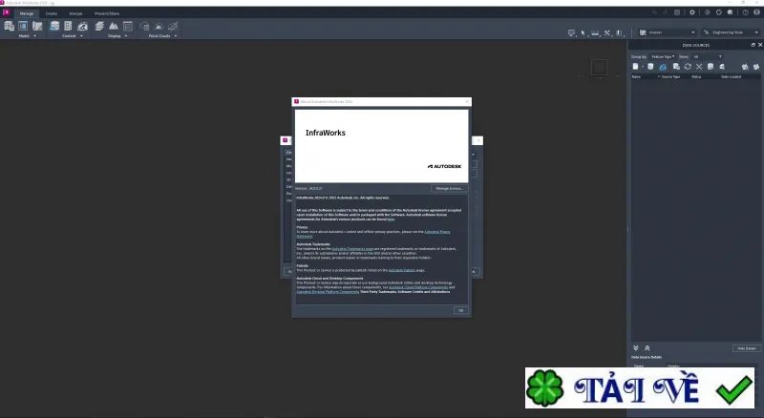Close the dialog behind the About window
Image resolution: width=764 pixels, height=418 pixels.
coord(478,140)
